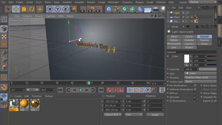222x125 pixels.
Task: Click the red R channel slider
Action: coord(212,56)
